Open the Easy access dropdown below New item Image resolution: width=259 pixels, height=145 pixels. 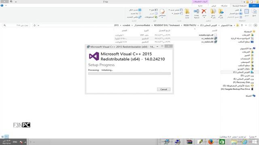click(177, 13)
